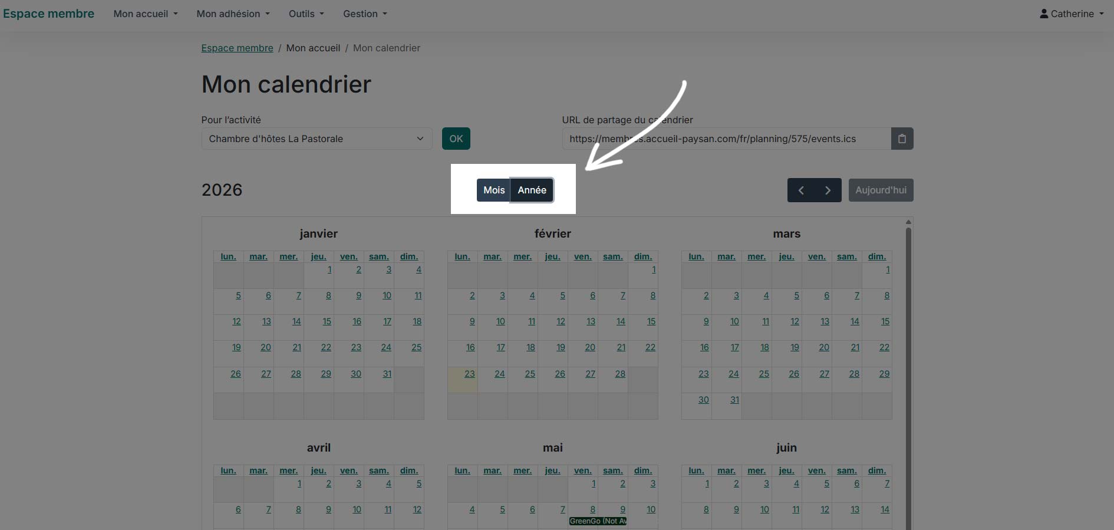1114x530 pixels.
Task: Switch calendar to Mois view
Action: pyautogui.click(x=493, y=190)
